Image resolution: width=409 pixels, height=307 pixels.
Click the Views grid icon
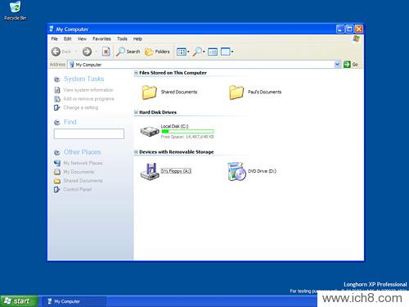click(x=182, y=52)
